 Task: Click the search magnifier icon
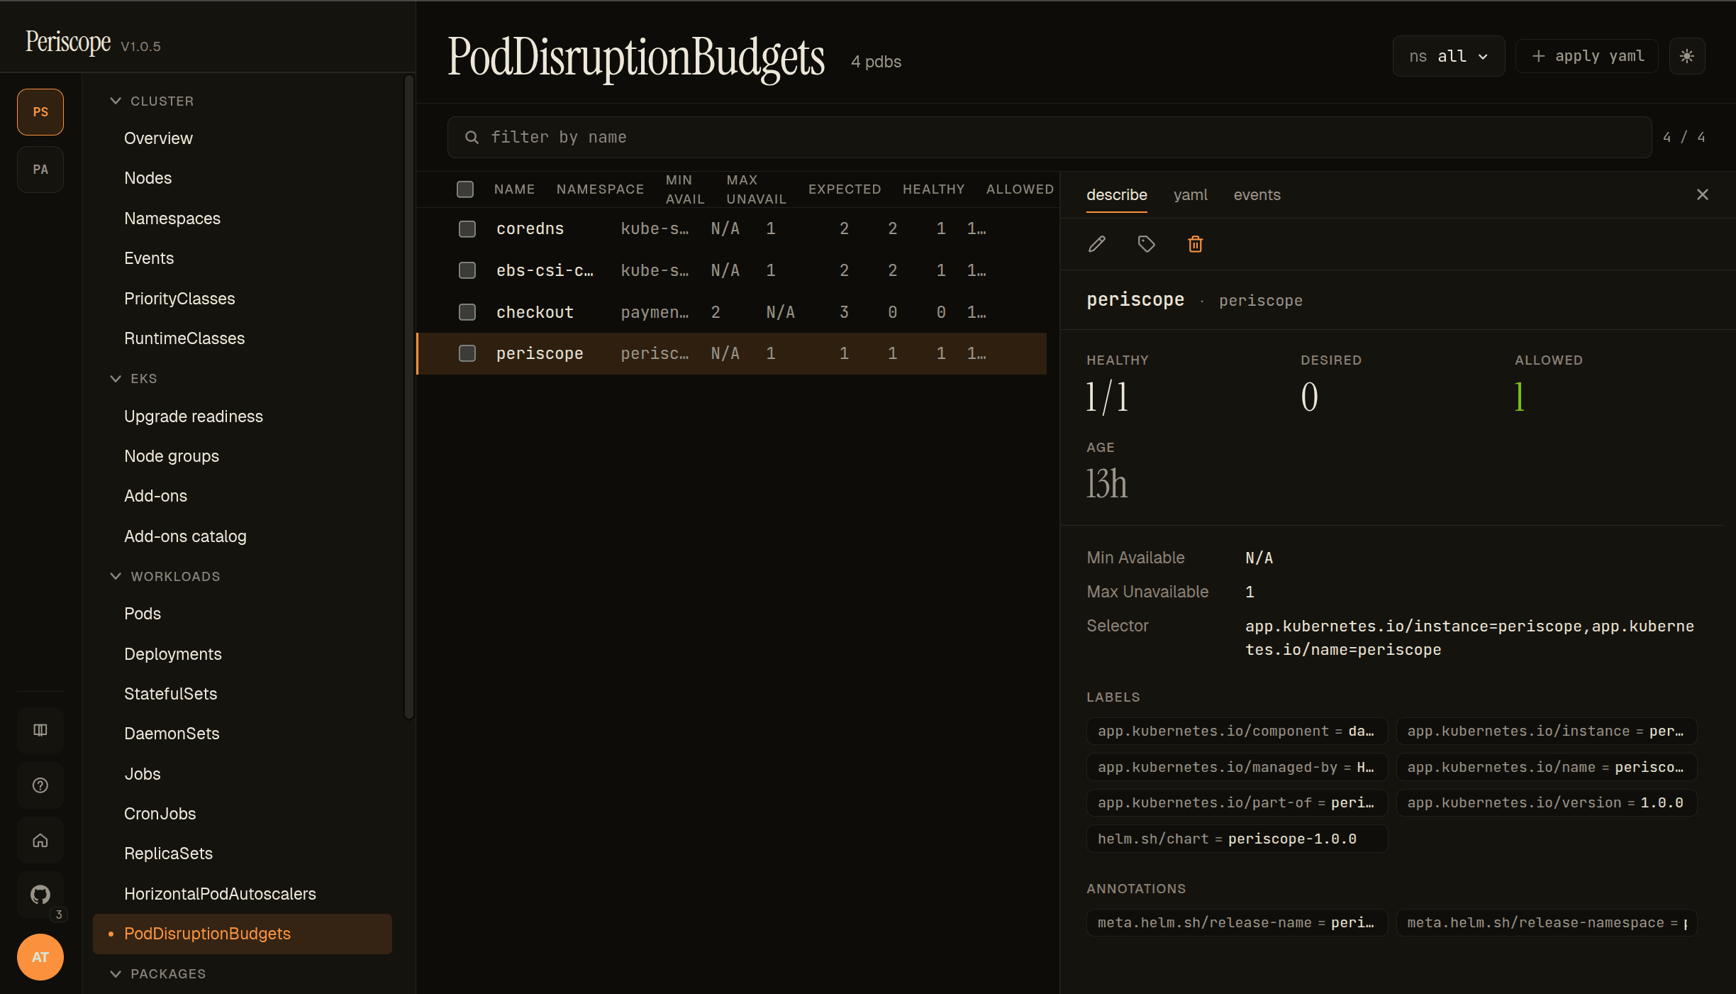tap(472, 137)
